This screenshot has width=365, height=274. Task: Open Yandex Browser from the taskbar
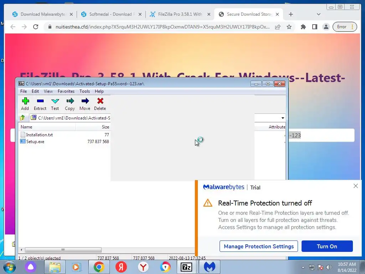[x=143, y=267]
